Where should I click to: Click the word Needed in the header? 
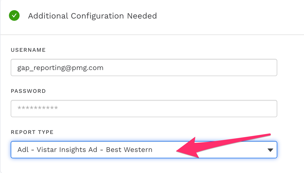[142, 16]
